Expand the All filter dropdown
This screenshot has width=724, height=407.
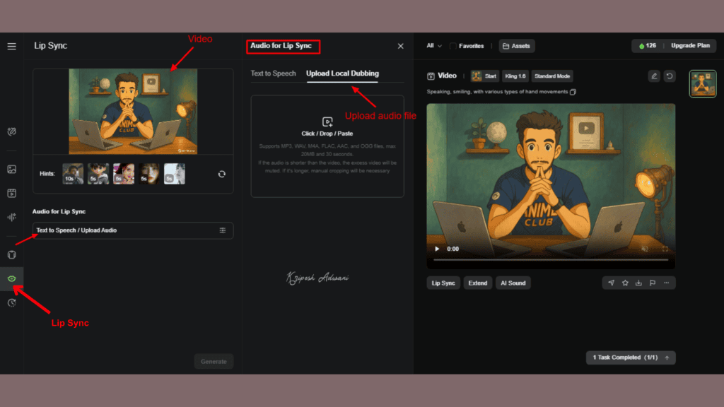pyautogui.click(x=433, y=45)
